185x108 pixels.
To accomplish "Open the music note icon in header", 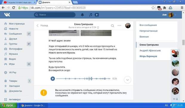I will pos(90,15).
